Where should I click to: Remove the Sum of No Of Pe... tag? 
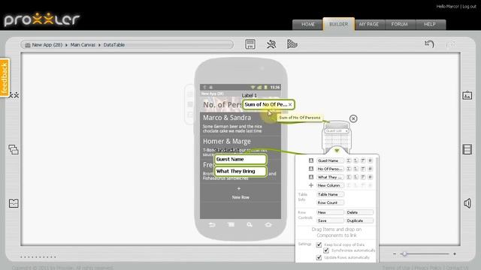(x=290, y=104)
